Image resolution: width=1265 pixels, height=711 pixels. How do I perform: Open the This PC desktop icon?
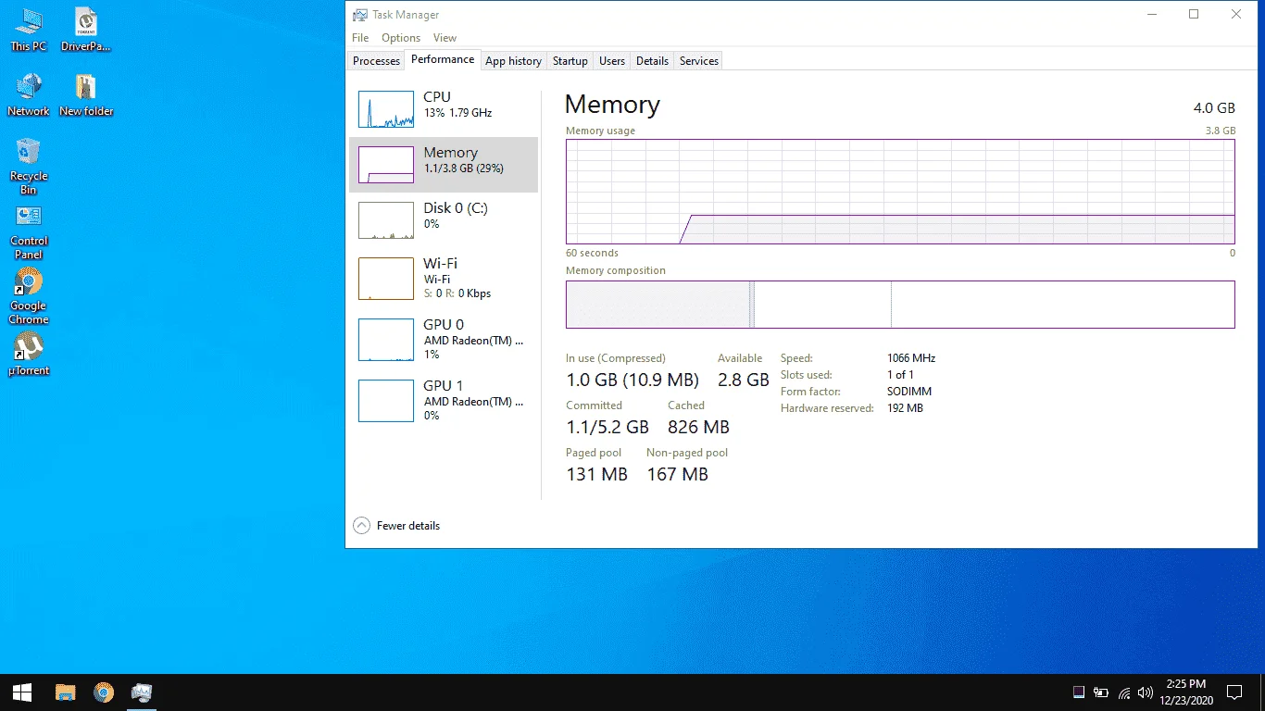(x=28, y=30)
